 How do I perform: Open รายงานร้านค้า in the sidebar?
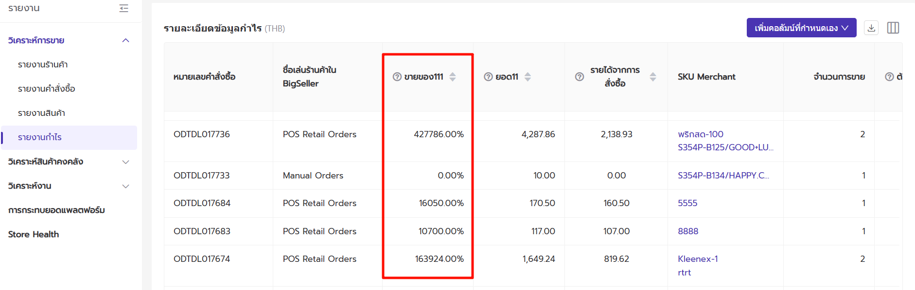tap(43, 64)
